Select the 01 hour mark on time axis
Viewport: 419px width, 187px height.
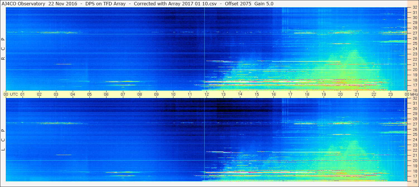pos(23,94)
